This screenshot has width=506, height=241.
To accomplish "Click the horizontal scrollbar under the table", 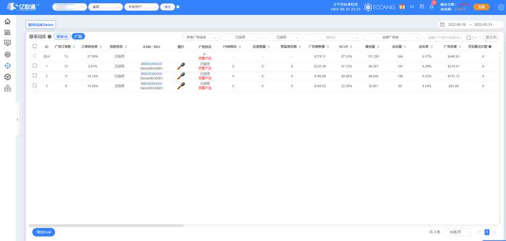I will coord(106,226).
